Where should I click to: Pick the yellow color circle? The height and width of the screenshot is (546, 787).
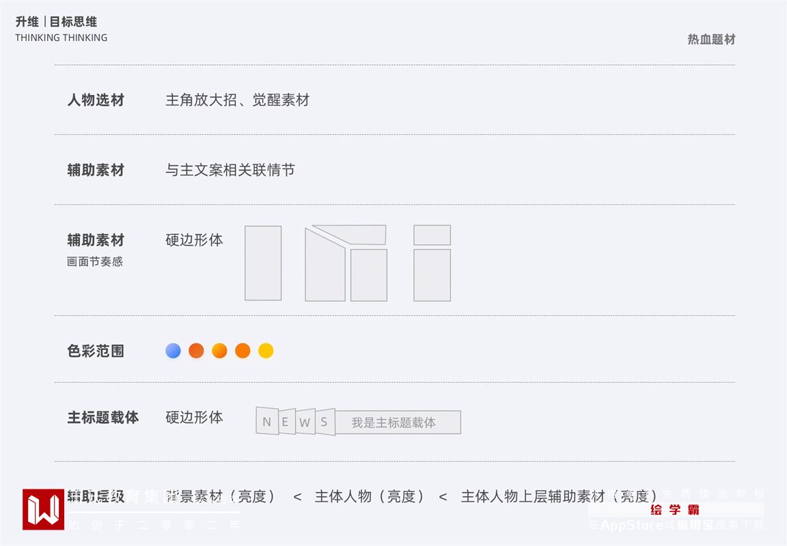pos(266,351)
